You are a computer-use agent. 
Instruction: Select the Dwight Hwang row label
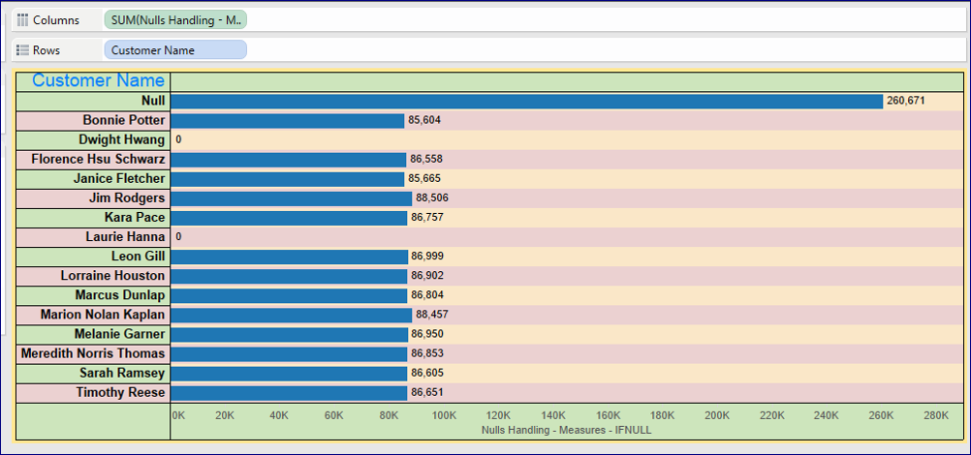pos(121,140)
